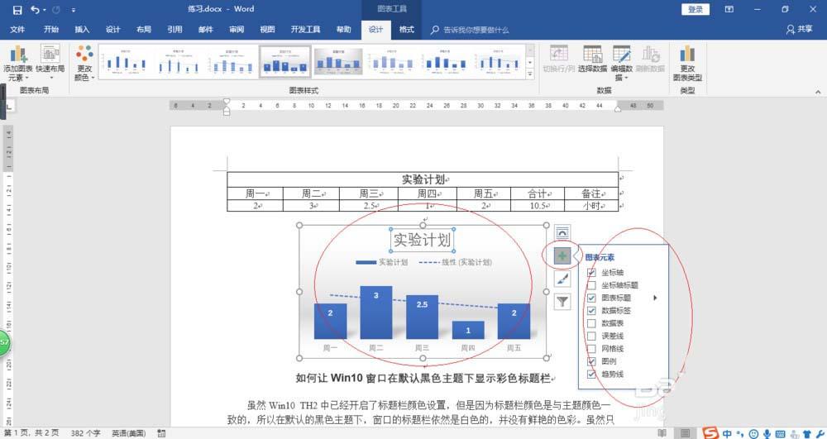The height and width of the screenshot is (439, 827).
Task: Switch to Home (开始) tab
Action: [x=51, y=30]
